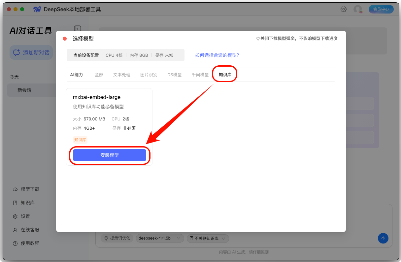Screen dimensions: 401x262
Task: Click the mxbai-embed-large model name
Action: [x=97, y=97]
